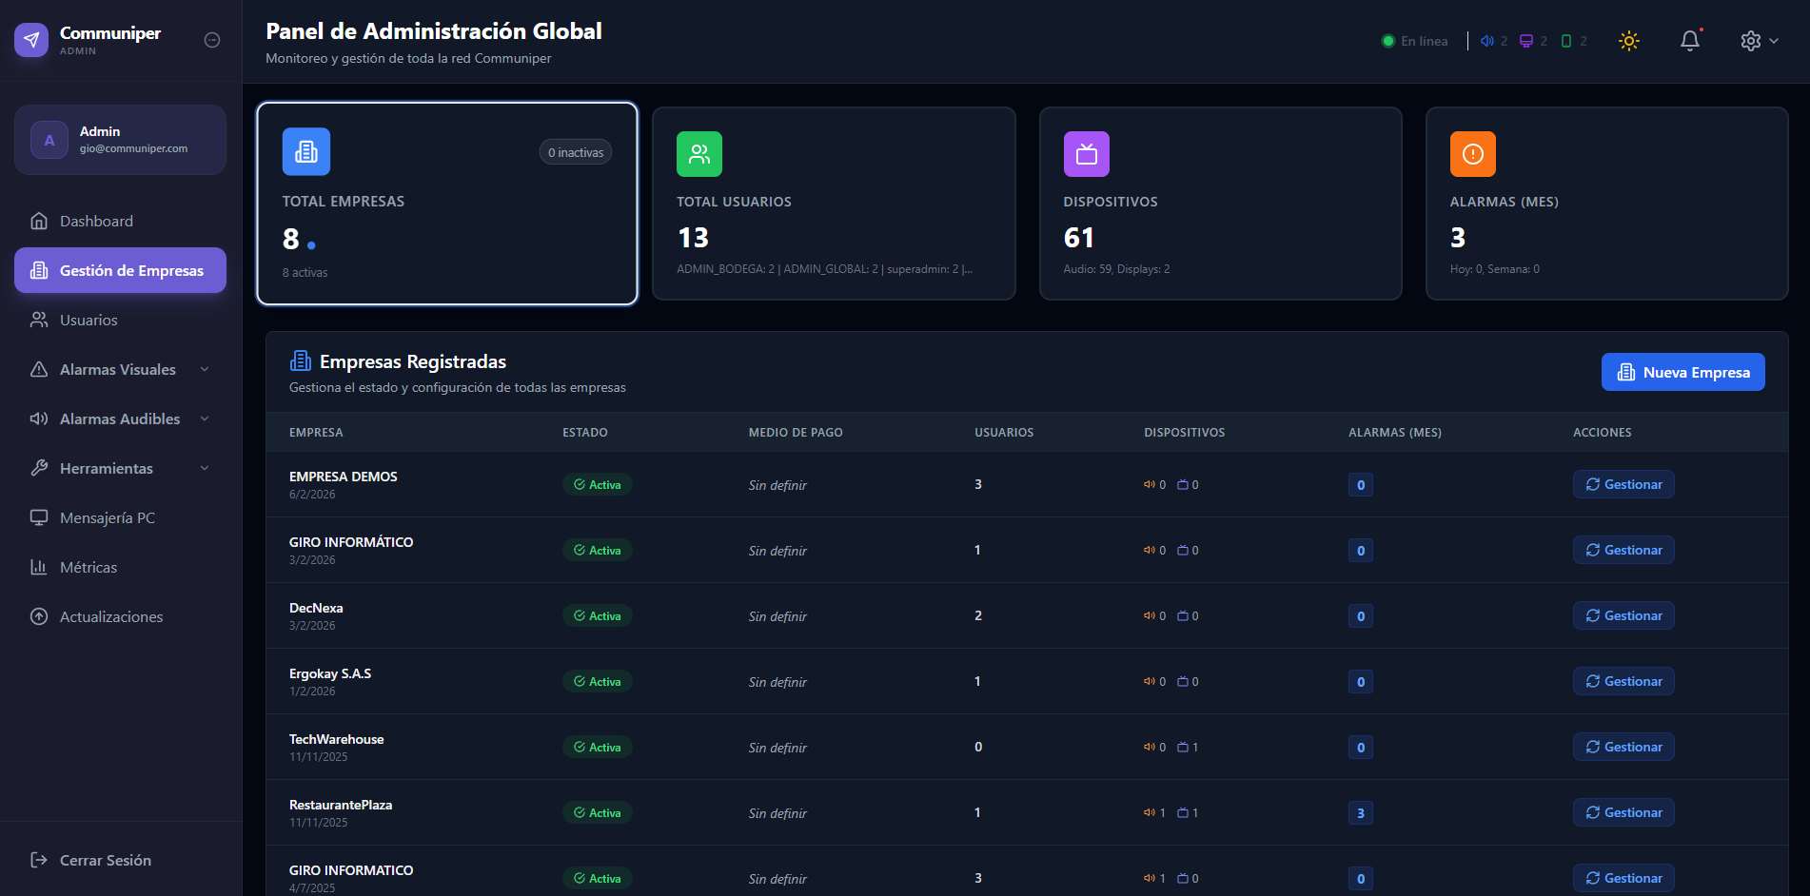The width and height of the screenshot is (1810, 896).
Task: Select the Total Empresas stat card
Action: (447, 204)
